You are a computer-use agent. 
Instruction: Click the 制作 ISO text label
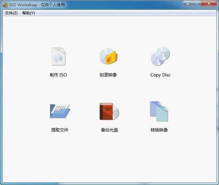pyautogui.click(x=58, y=75)
